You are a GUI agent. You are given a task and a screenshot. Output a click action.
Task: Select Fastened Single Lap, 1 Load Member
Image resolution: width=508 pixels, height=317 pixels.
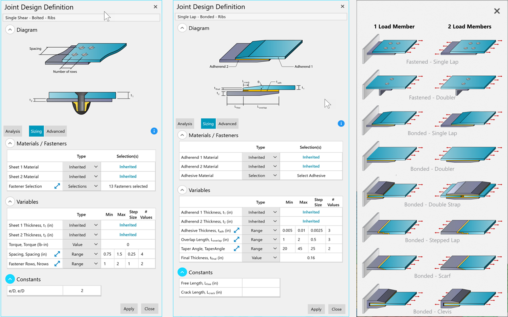click(393, 48)
